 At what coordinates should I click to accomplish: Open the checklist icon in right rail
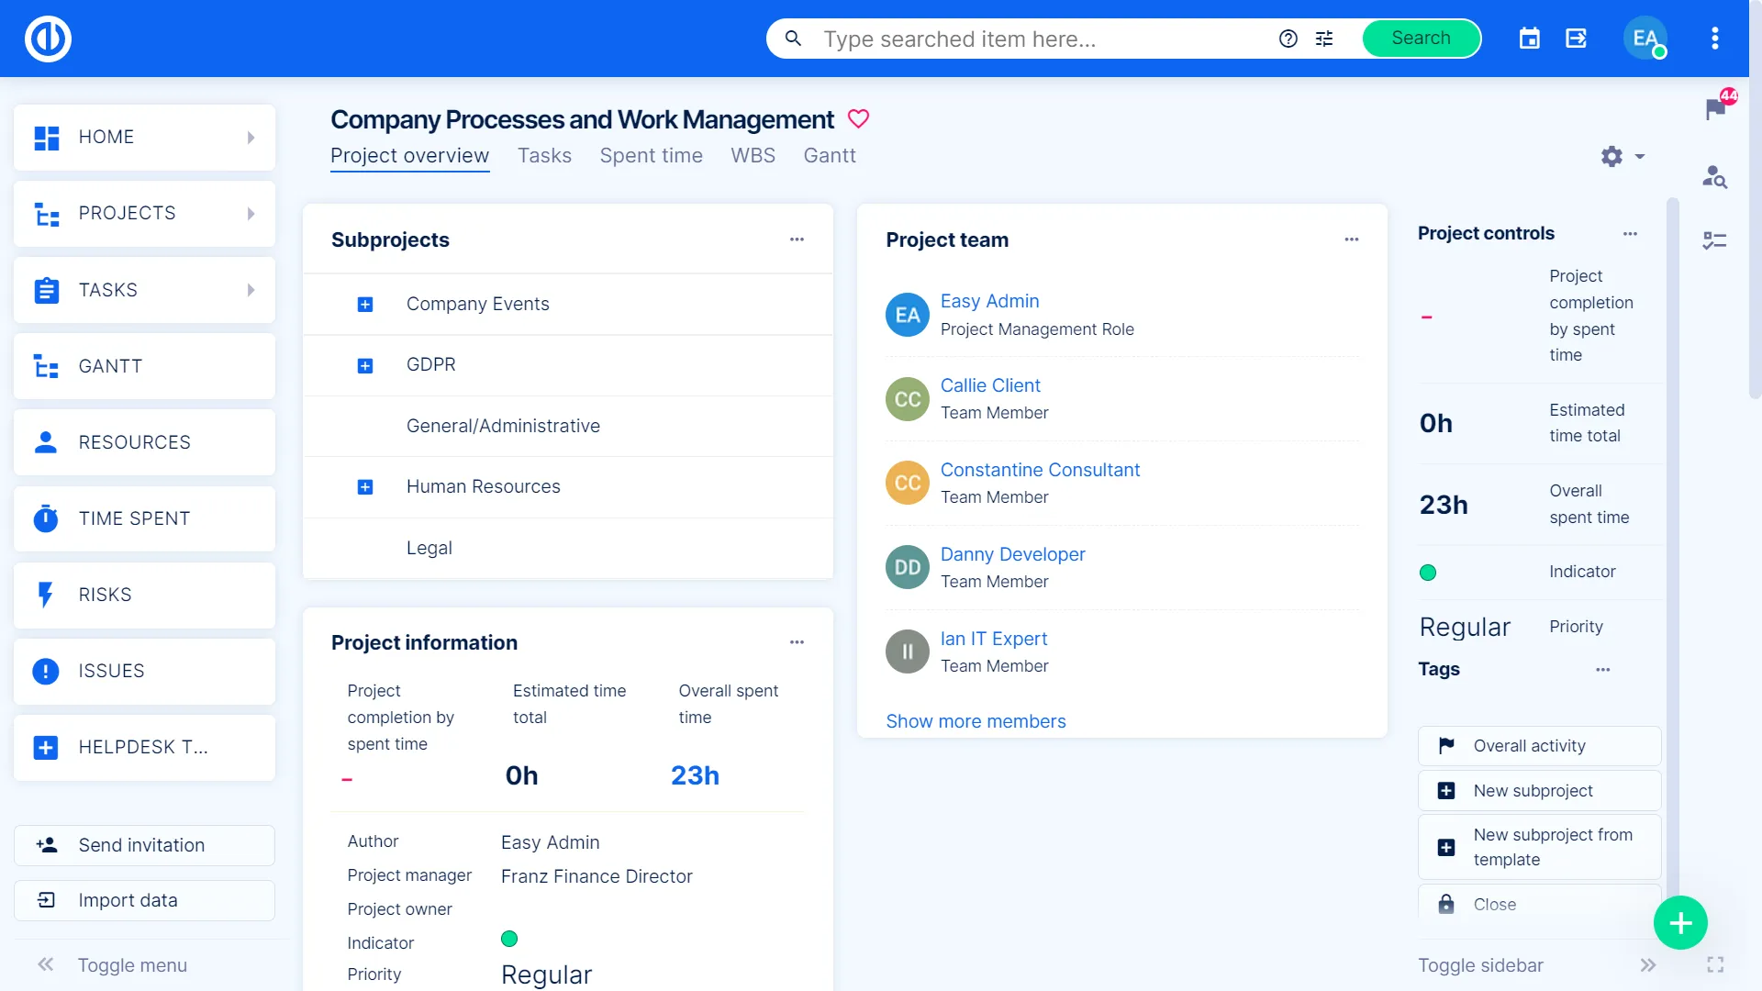(1714, 240)
